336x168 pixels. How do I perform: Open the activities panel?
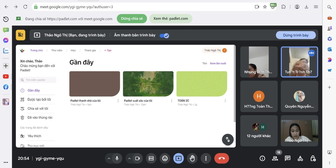click(300, 158)
